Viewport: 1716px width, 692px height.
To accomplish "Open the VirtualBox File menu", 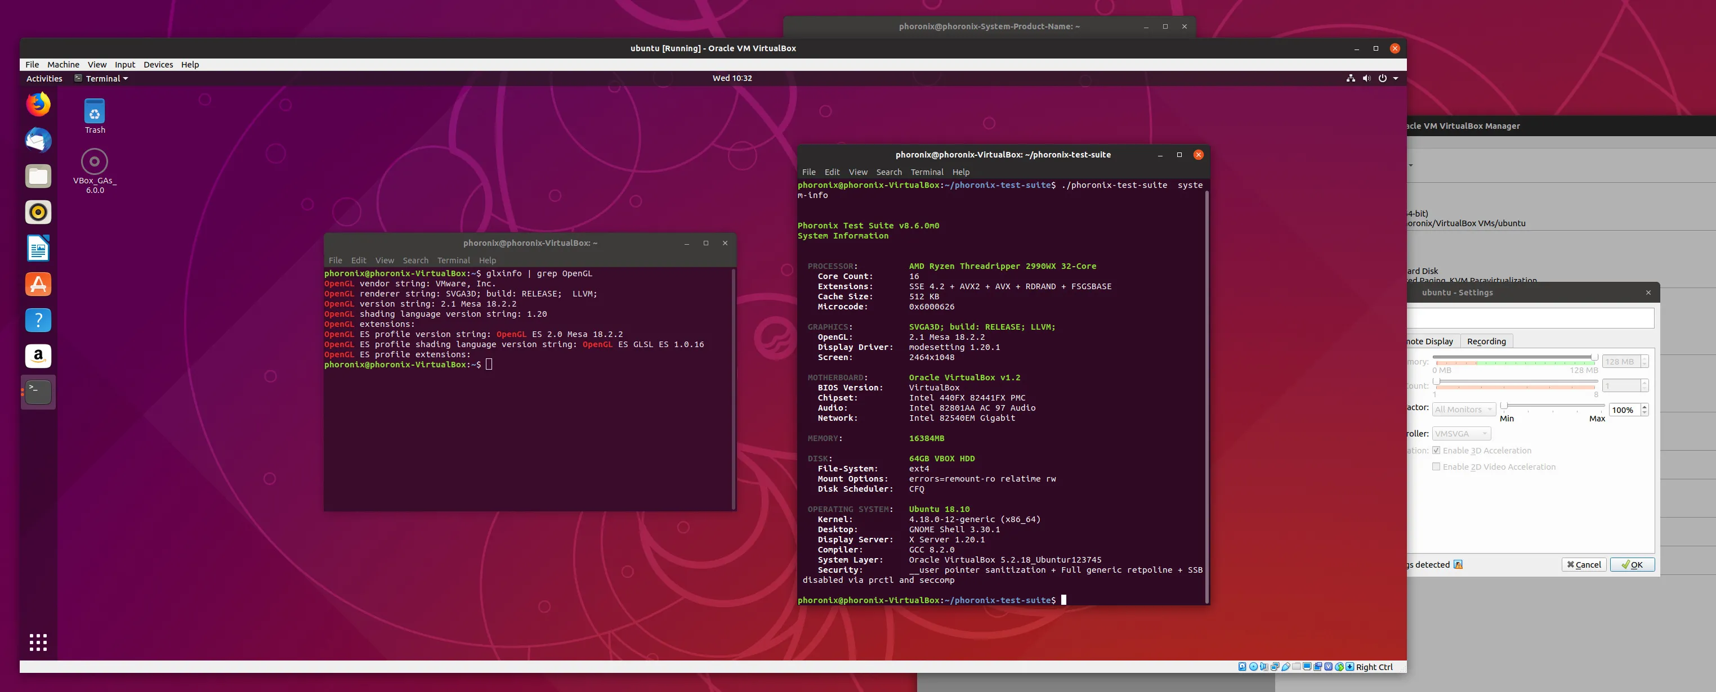I will tap(32, 65).
